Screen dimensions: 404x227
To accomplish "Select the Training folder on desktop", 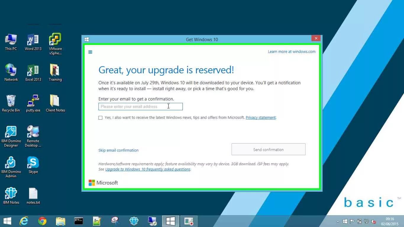I will coord(55,73).
